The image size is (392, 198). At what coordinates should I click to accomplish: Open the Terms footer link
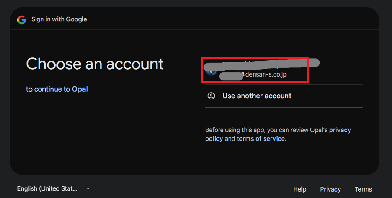363,189
